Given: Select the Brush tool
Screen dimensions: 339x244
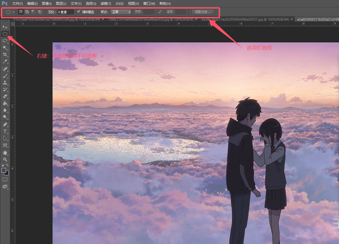Looking at the screenshot, I should [5, 76].
